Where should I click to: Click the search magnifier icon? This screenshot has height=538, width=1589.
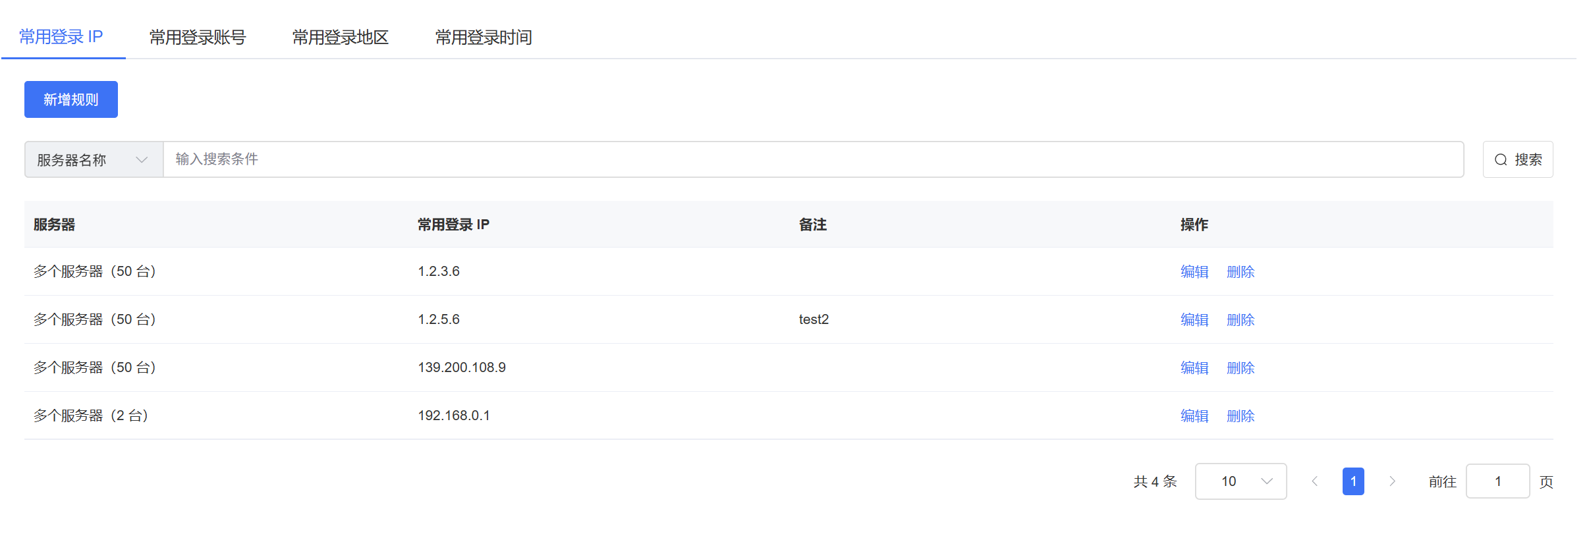click(1501, 160)
